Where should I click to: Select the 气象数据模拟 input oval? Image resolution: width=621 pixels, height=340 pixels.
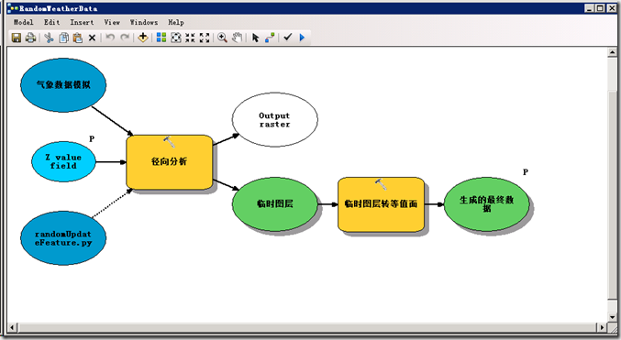pos(63,84)
